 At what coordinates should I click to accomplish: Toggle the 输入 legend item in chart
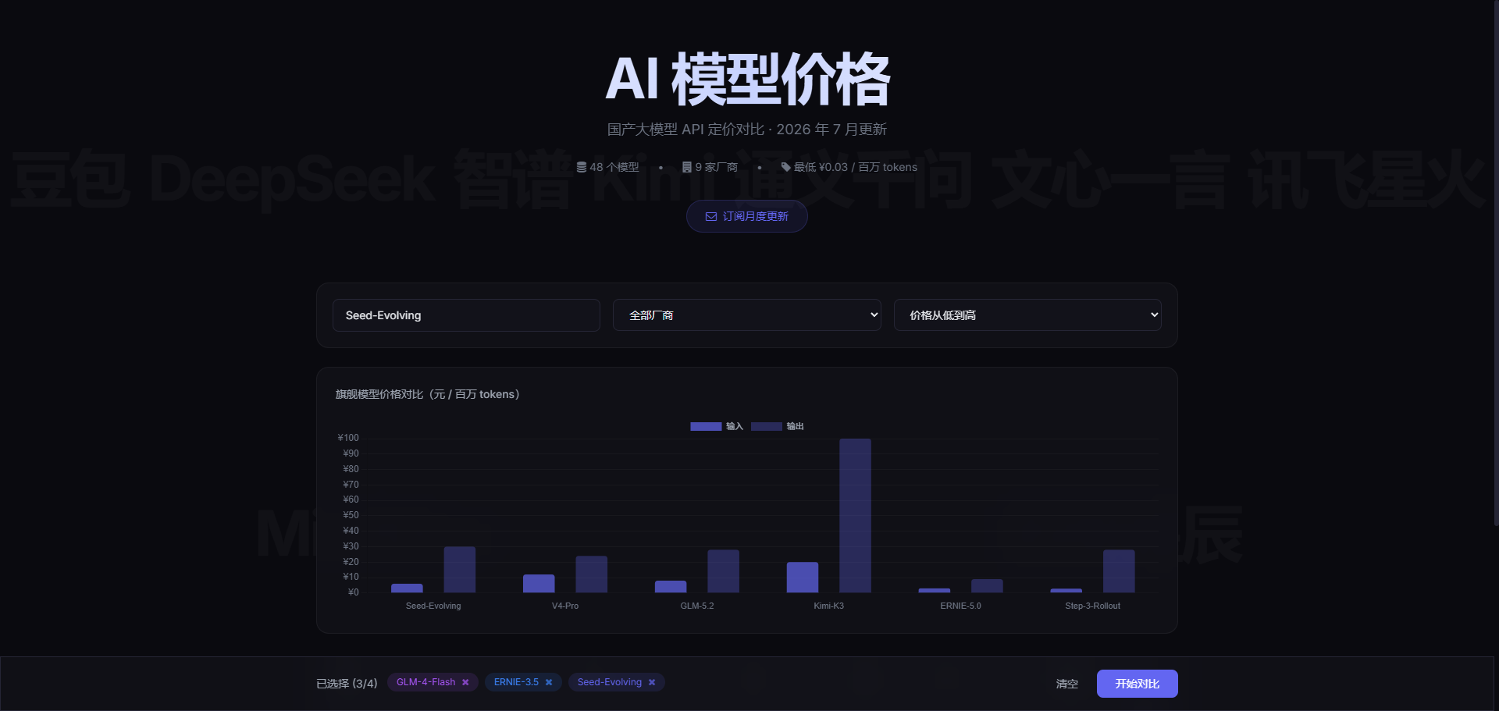pyautogui.click(x=717, y=426)
